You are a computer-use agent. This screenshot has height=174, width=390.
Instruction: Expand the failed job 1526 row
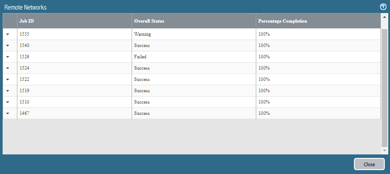(8, 57)
